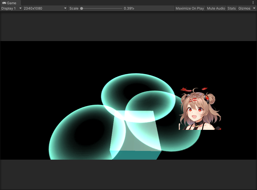Click the Gizmos button
The width and height of the screenshot is (257, 190).
(244, 8)
